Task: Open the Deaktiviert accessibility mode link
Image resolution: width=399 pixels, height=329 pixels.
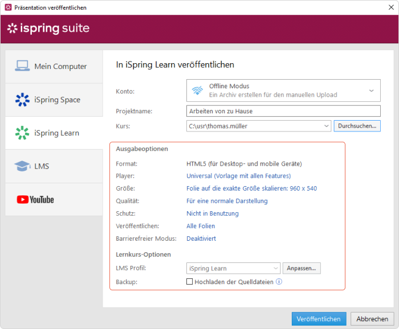Action: (201, 238)
